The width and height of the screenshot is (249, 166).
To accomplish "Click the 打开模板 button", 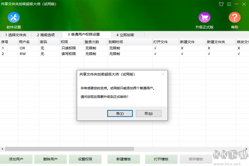I will pos(161,159).
